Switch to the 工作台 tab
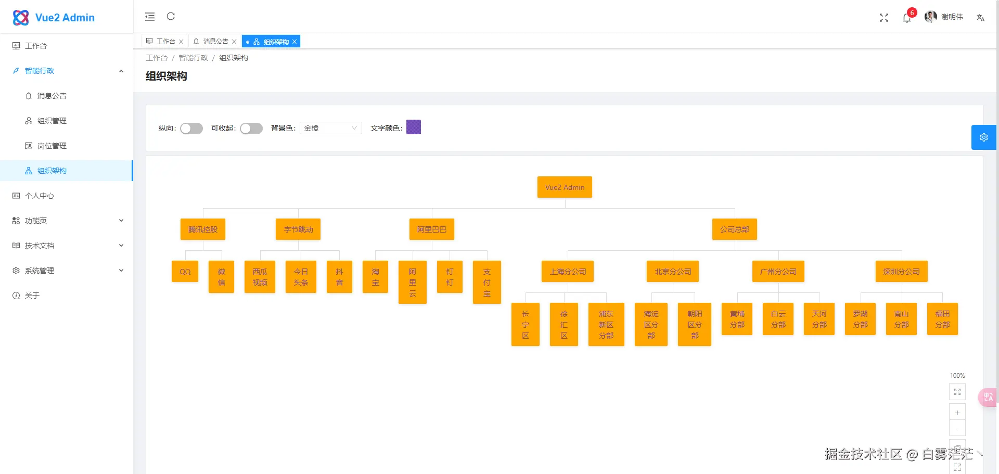 click(x=165, y=42)
